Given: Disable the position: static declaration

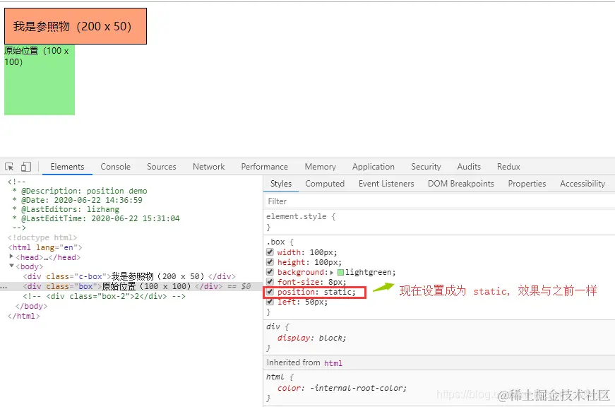Looking at the screenshot, I should tap(270, 292).
